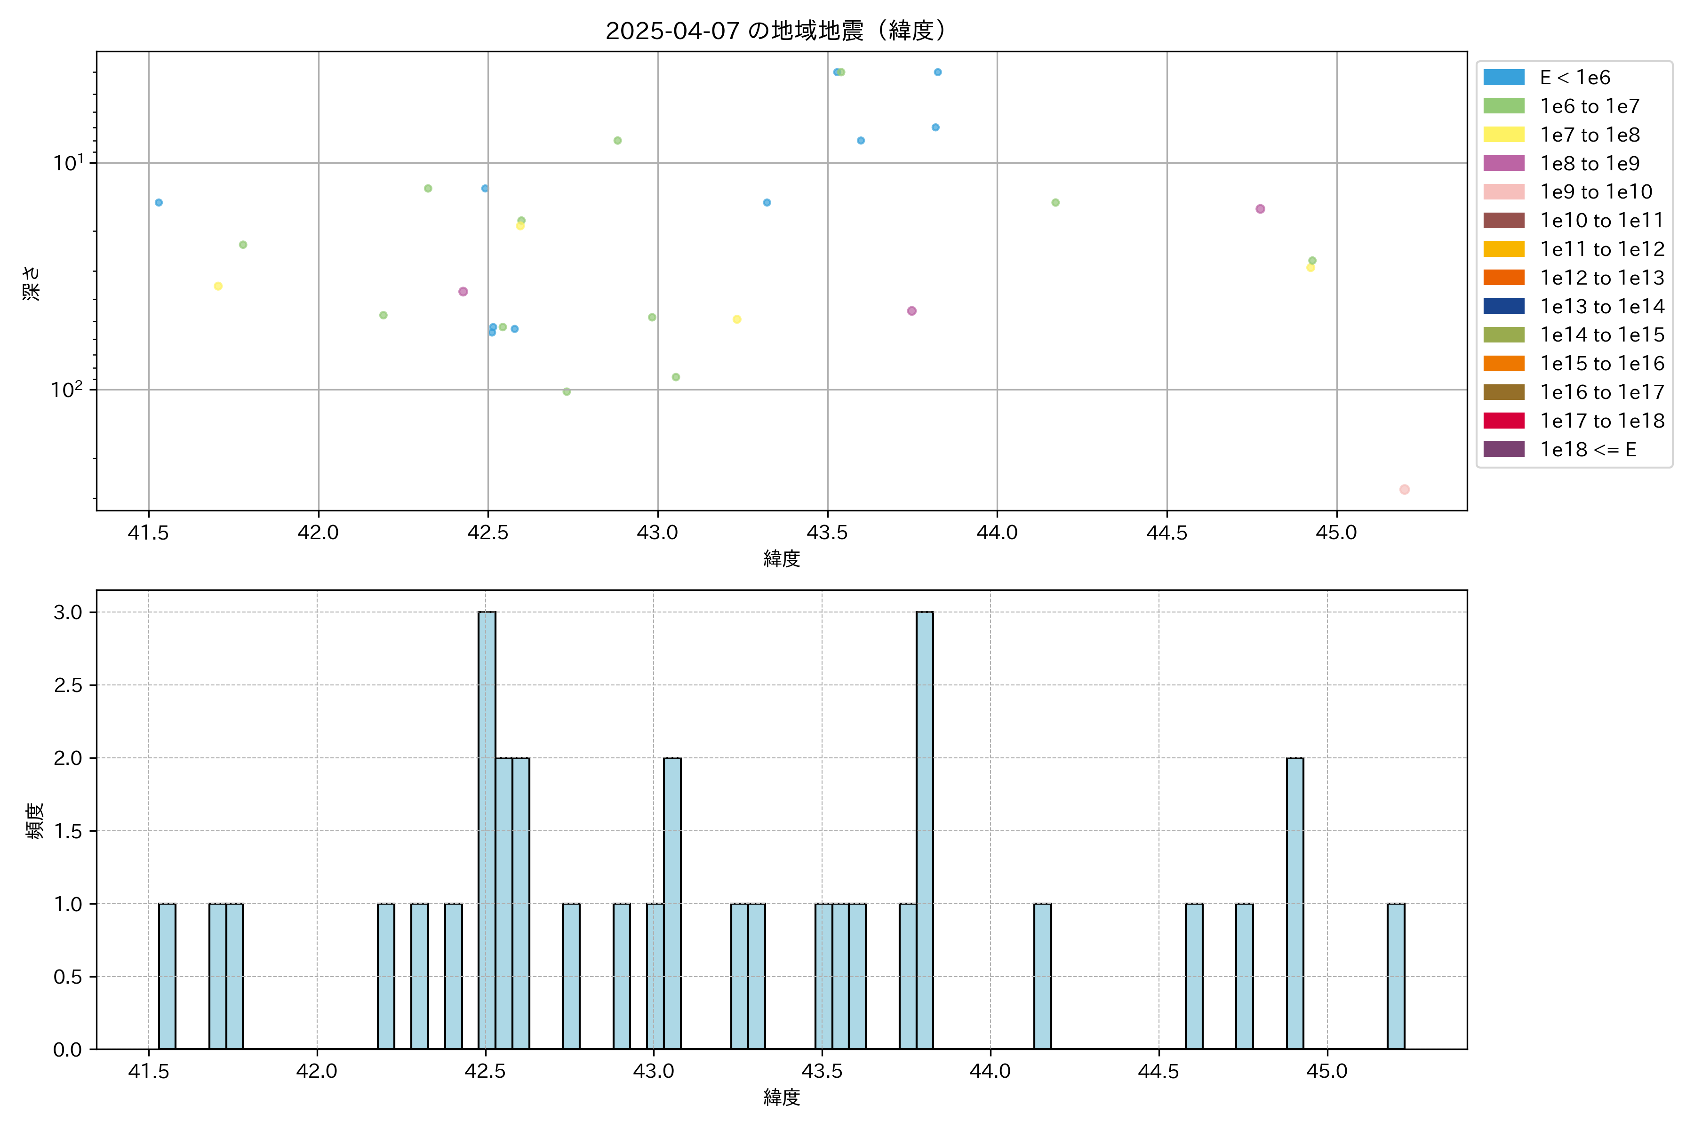The width and height of the screenshot is (1694, 1129).
Task: Click the green 1e6 to 1e7 legend swatch
Action: [1504, 107]
